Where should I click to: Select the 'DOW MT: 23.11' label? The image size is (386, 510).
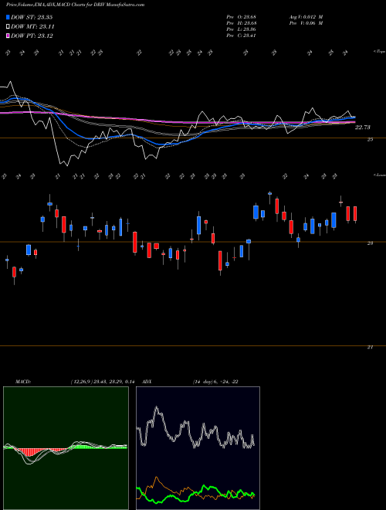[x=32, y=27]
